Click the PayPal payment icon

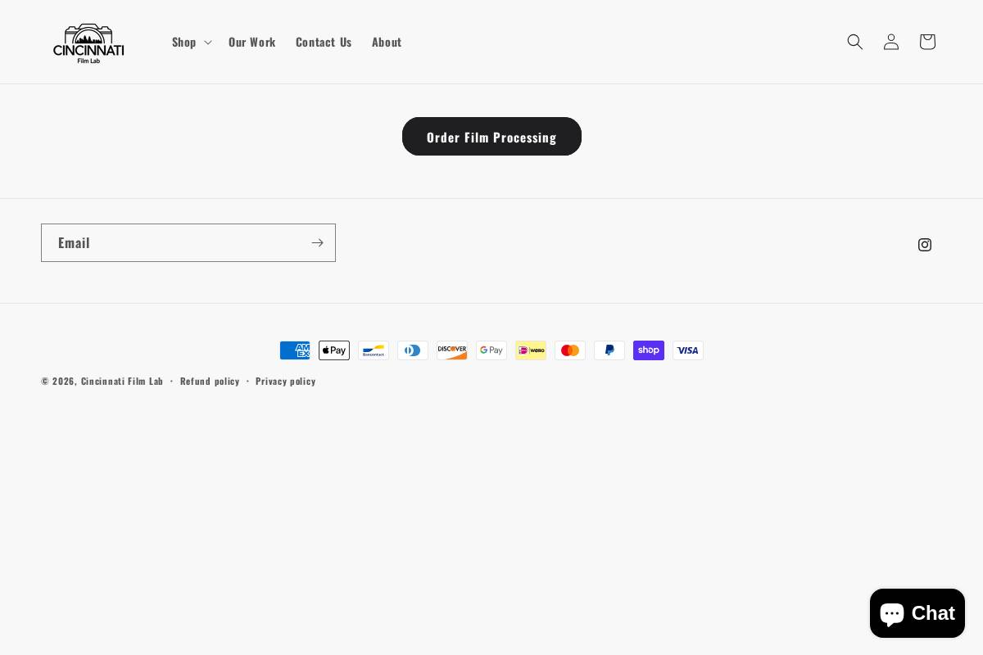tap(609, 350)
